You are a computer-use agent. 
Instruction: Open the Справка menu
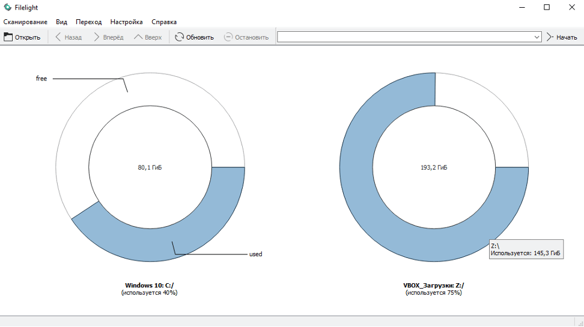[164, 22]
